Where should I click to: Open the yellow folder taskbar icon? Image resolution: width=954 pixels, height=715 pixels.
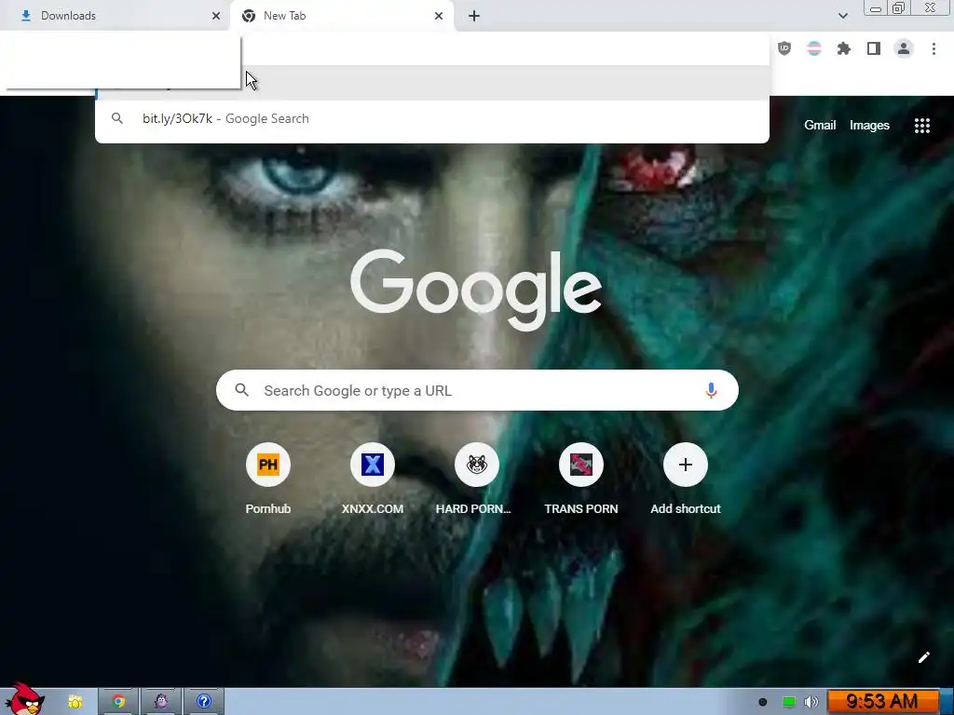tap(75, 702)
